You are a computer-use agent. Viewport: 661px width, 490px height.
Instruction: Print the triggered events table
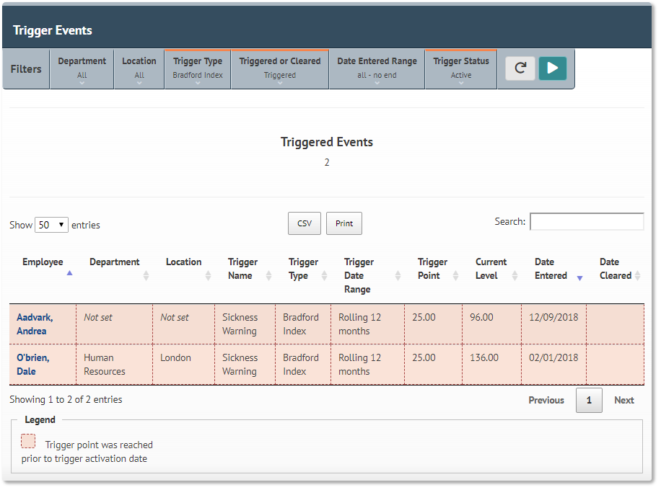[343, 223]
